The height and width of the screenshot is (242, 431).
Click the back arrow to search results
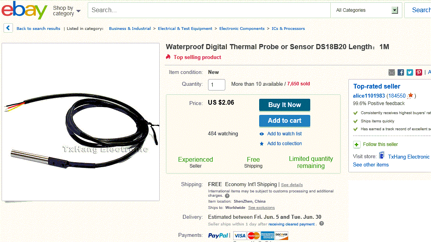(8, 28)
